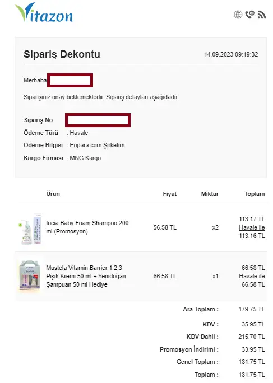Click the Incia Baby Foam Shampoo product name

(87, 227)
